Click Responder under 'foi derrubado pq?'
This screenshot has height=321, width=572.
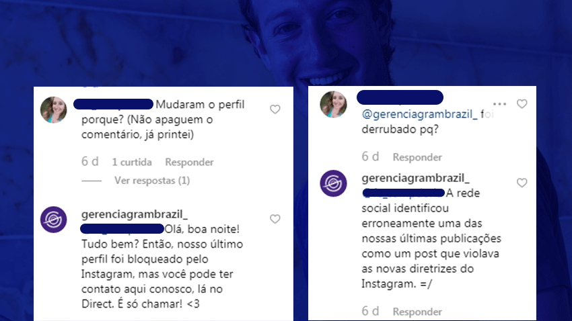(417, 157)
